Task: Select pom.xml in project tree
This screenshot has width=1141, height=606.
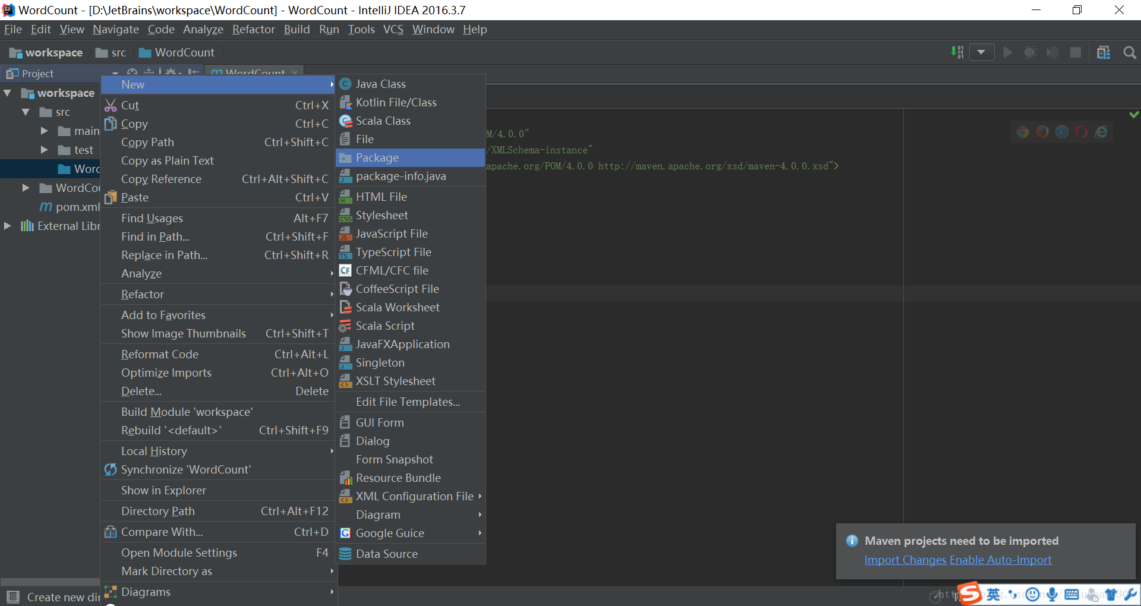Action: click(x=70, y=207)
